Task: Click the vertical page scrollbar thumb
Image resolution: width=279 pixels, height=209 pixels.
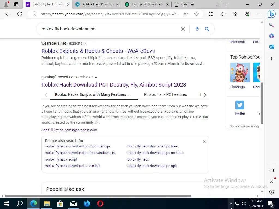Action: tap(262, 103)
